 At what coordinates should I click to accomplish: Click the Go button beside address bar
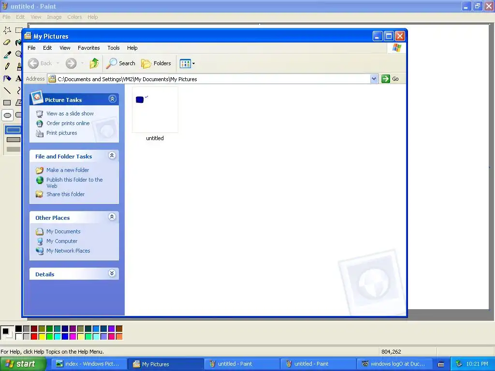[x=390, y=79]
